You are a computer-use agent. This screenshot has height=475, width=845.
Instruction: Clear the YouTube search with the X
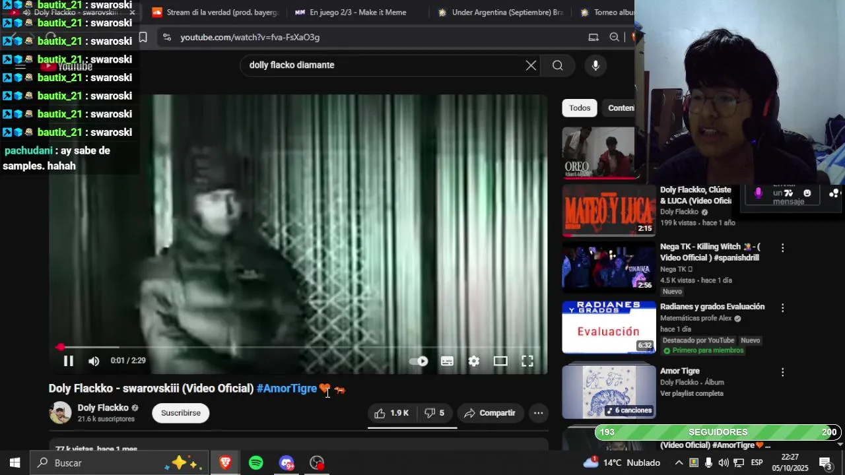click(531, 65)
